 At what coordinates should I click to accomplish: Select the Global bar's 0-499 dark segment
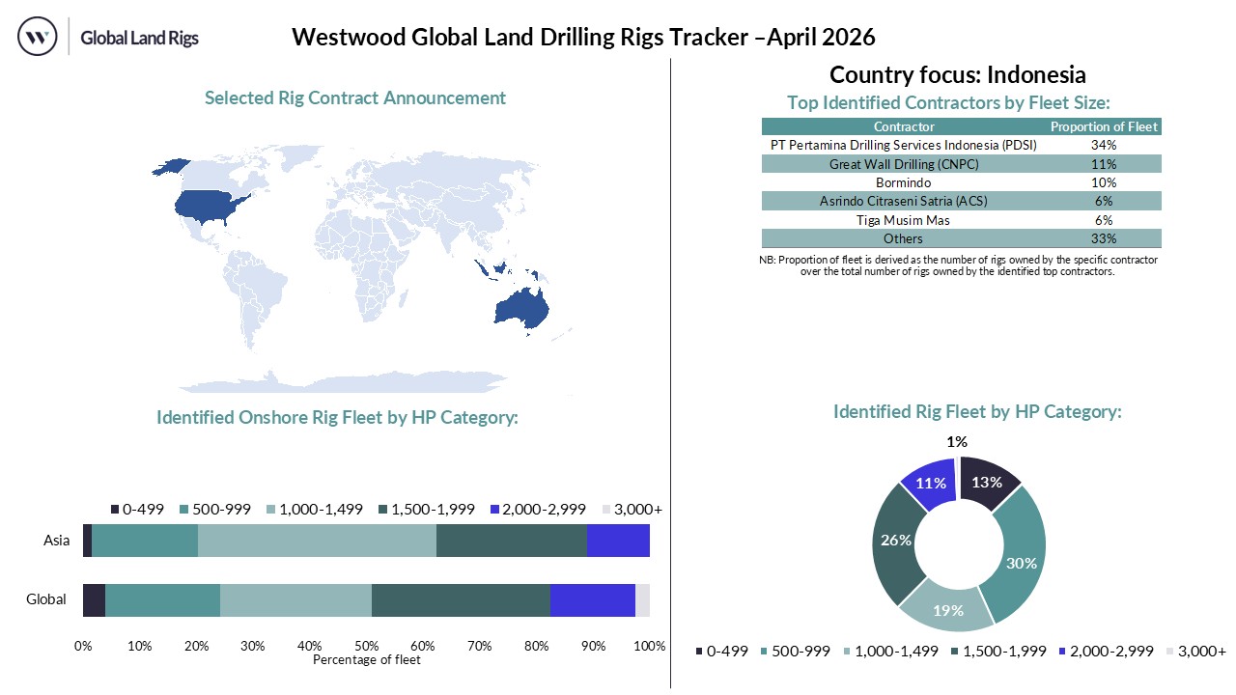point(94,600)
